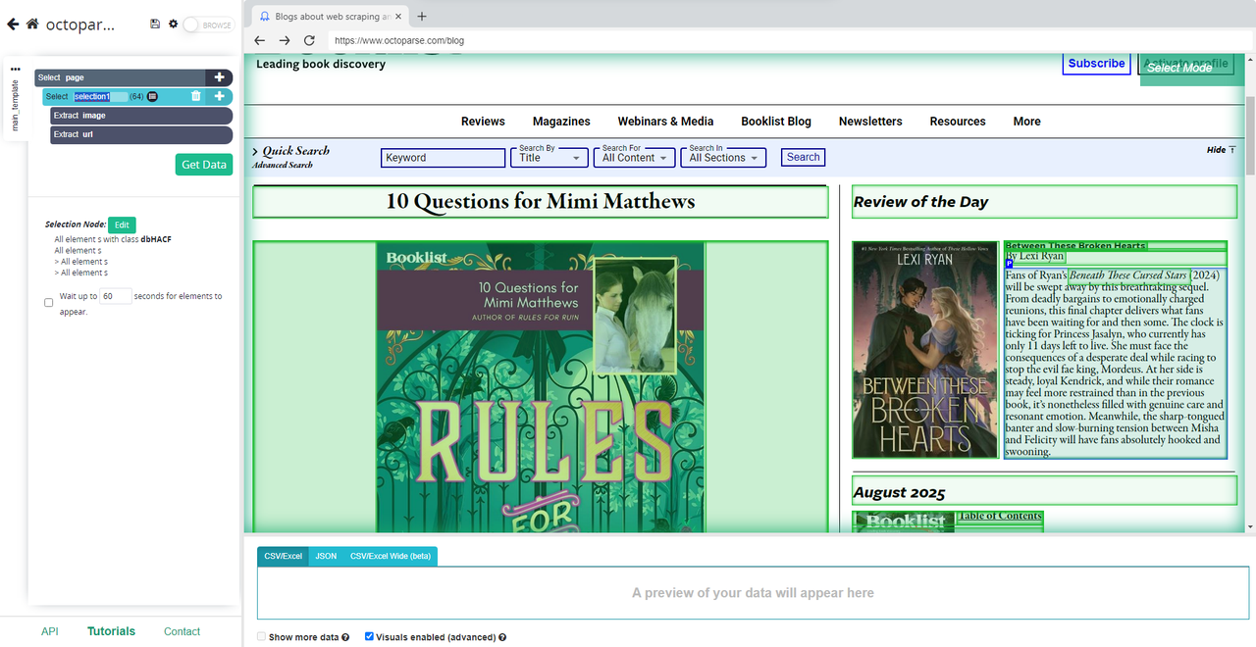Select the 'Extract image' command
Screen dimensions: 1256x647
[141, 116]
